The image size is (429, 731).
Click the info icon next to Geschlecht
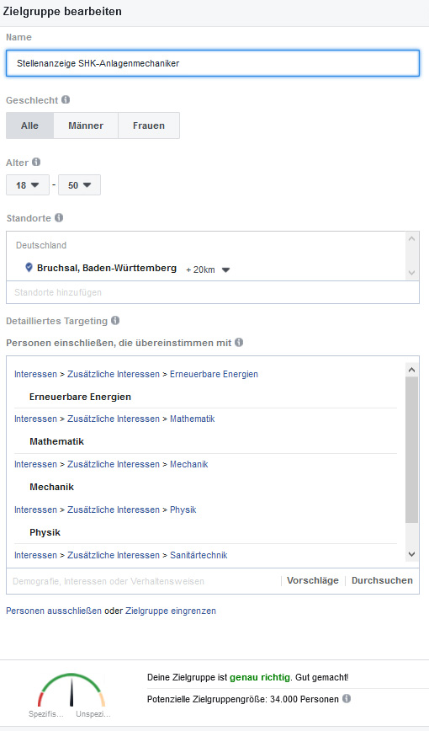[x=66, y=99]
